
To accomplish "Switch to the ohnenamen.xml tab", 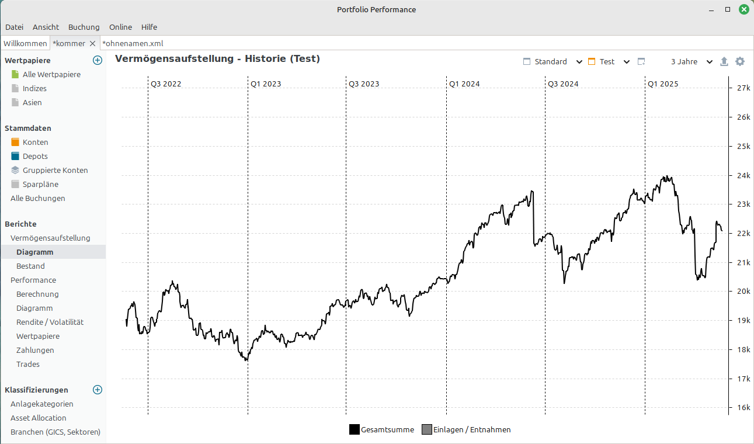I will [133, 43].
